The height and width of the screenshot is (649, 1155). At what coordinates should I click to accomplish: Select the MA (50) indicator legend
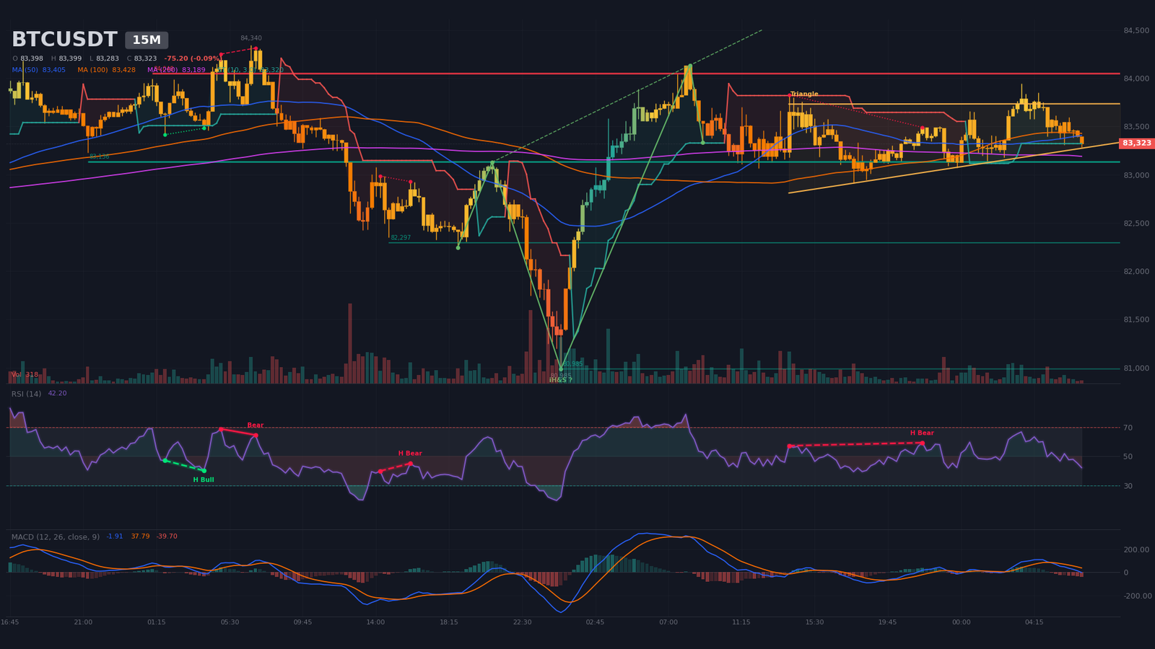click(x=38, y=70)
